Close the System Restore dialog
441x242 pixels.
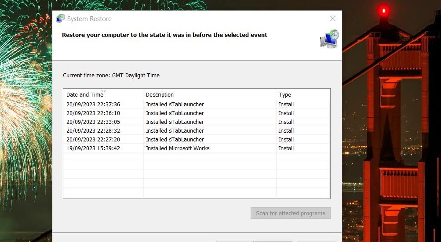click(x=333, y=18)
